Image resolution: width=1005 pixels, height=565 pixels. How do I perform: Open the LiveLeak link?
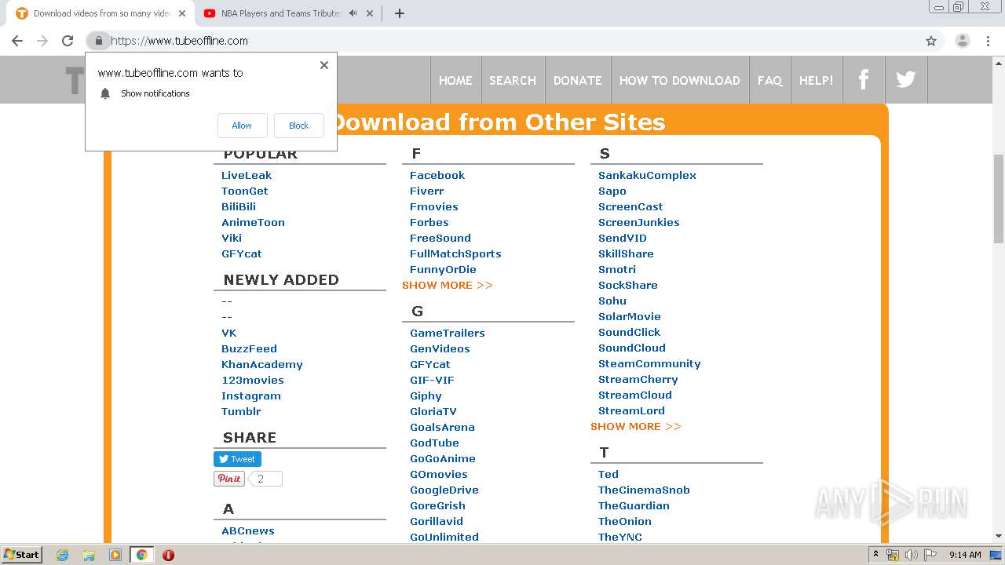[x=247, y=175]
